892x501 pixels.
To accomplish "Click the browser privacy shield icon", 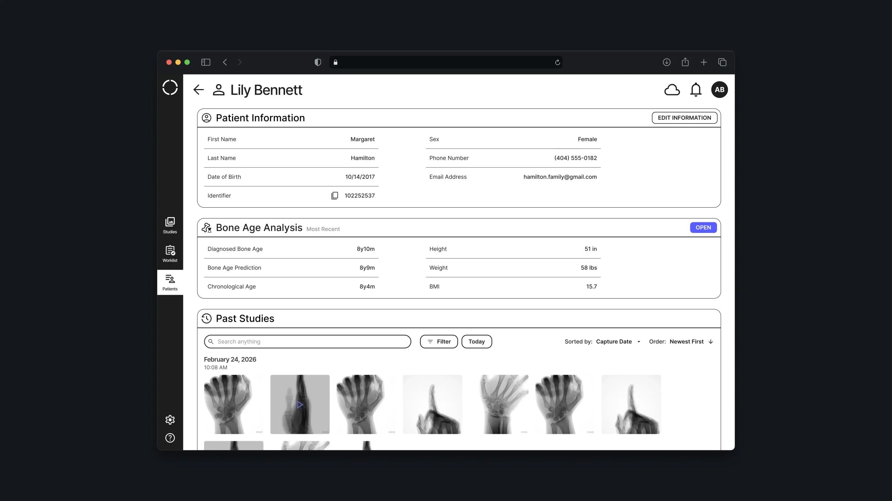I will point(318,62).
